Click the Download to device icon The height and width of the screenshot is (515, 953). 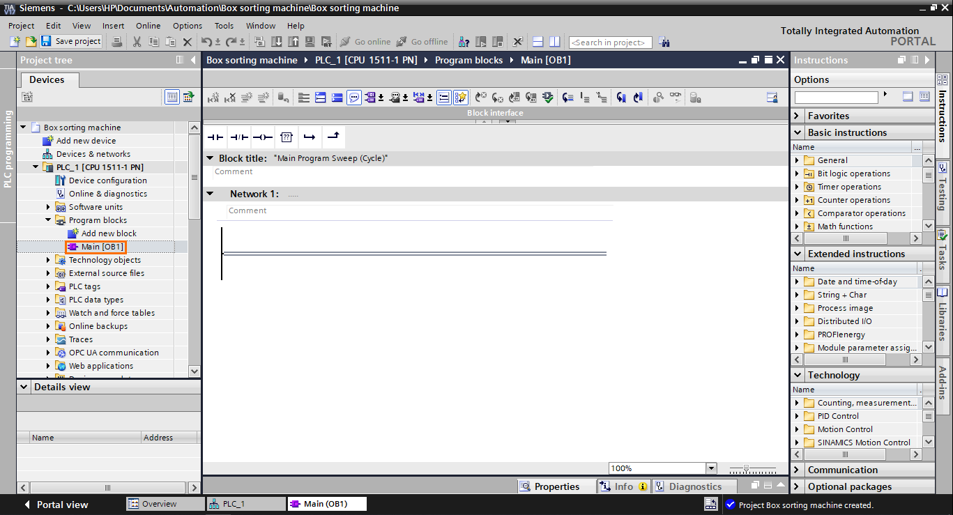(x=277, y=42)
